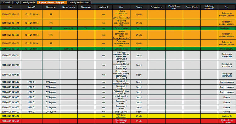Click the Potwierdź datę column header

pos(192,7)
